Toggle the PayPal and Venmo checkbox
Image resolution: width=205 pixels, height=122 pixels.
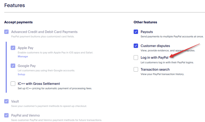pyautogui.click(x=6, y=115)
